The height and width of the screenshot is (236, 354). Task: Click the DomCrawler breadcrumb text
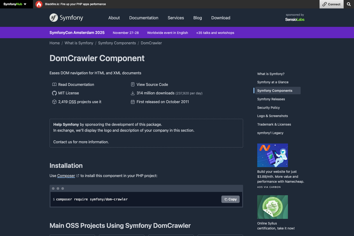pyautogui.click(x=151, y=43)
